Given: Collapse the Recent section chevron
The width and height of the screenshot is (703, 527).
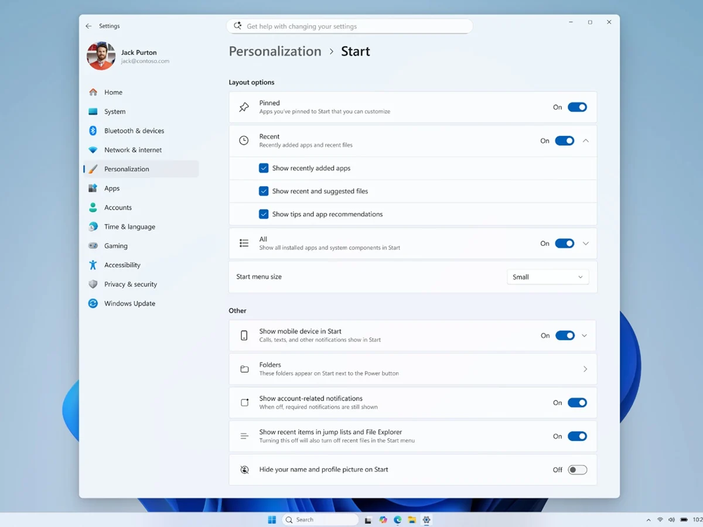Looking at the screenshot, I should (x=586, y=141).
